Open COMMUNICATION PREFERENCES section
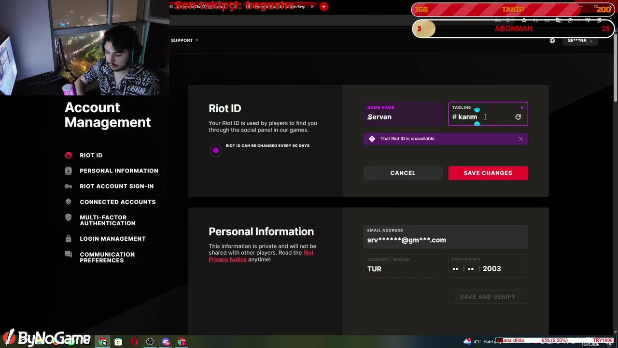Viewport: 618px width, 348px height. (107, 257)
